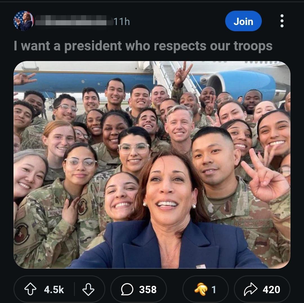Join the community

[243, 21]
